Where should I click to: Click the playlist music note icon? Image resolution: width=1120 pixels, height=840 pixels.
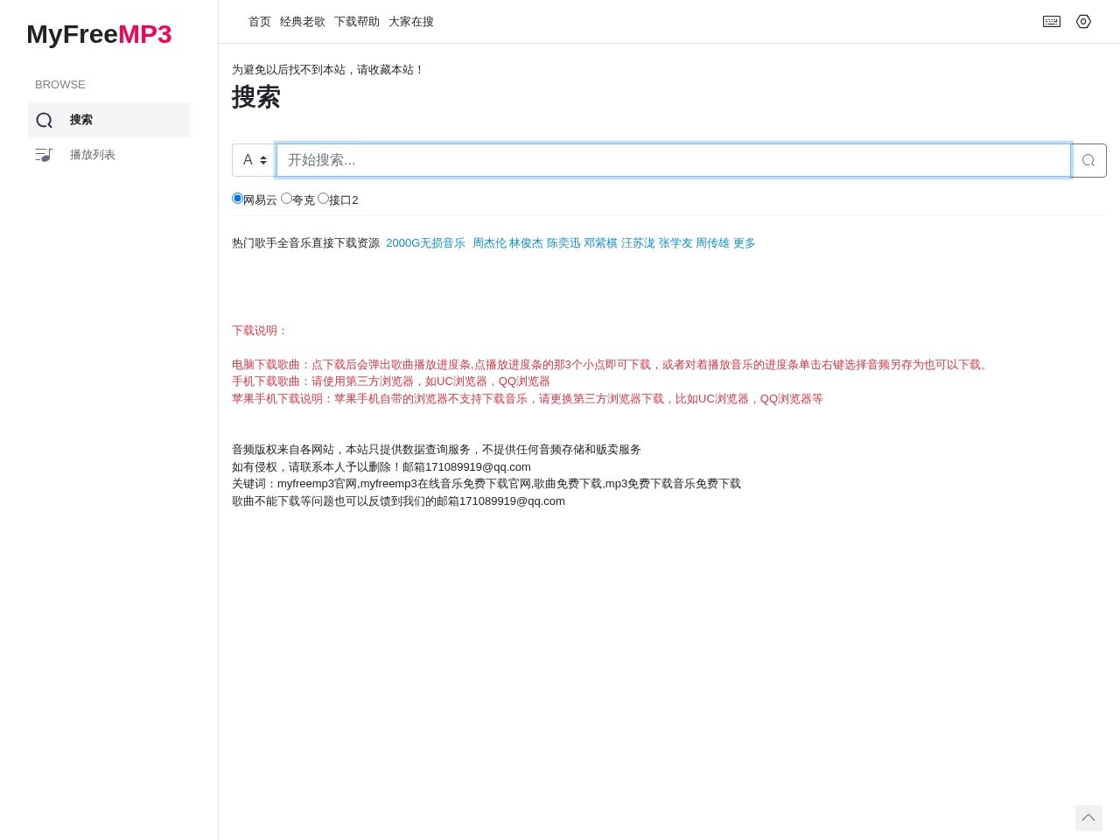[44, 155]
